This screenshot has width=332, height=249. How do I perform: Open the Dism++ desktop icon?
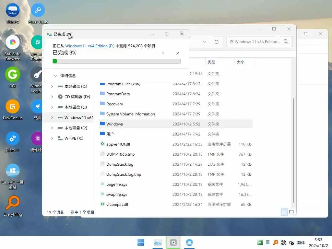click(13, 142)
